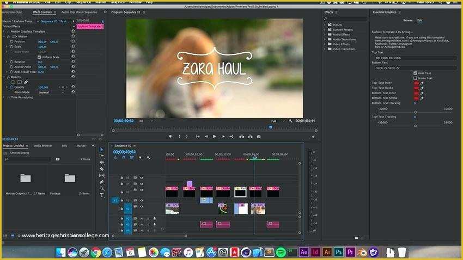
Task: Step forward one frame in Program monitor
Action: coord(223,137)
